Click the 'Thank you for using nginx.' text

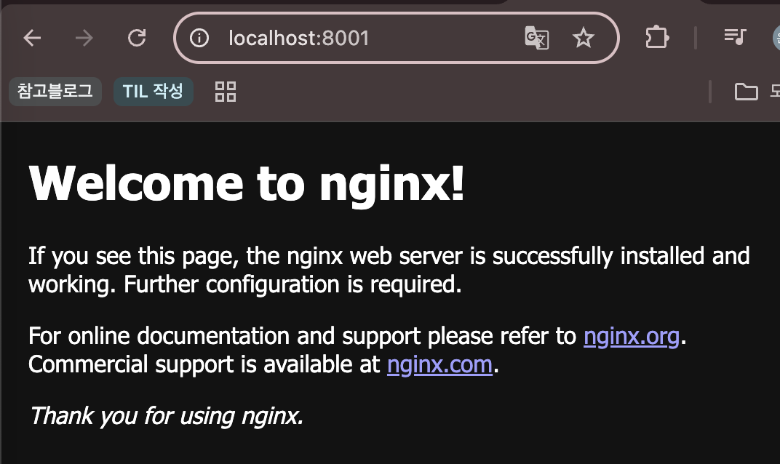(166, 416)
